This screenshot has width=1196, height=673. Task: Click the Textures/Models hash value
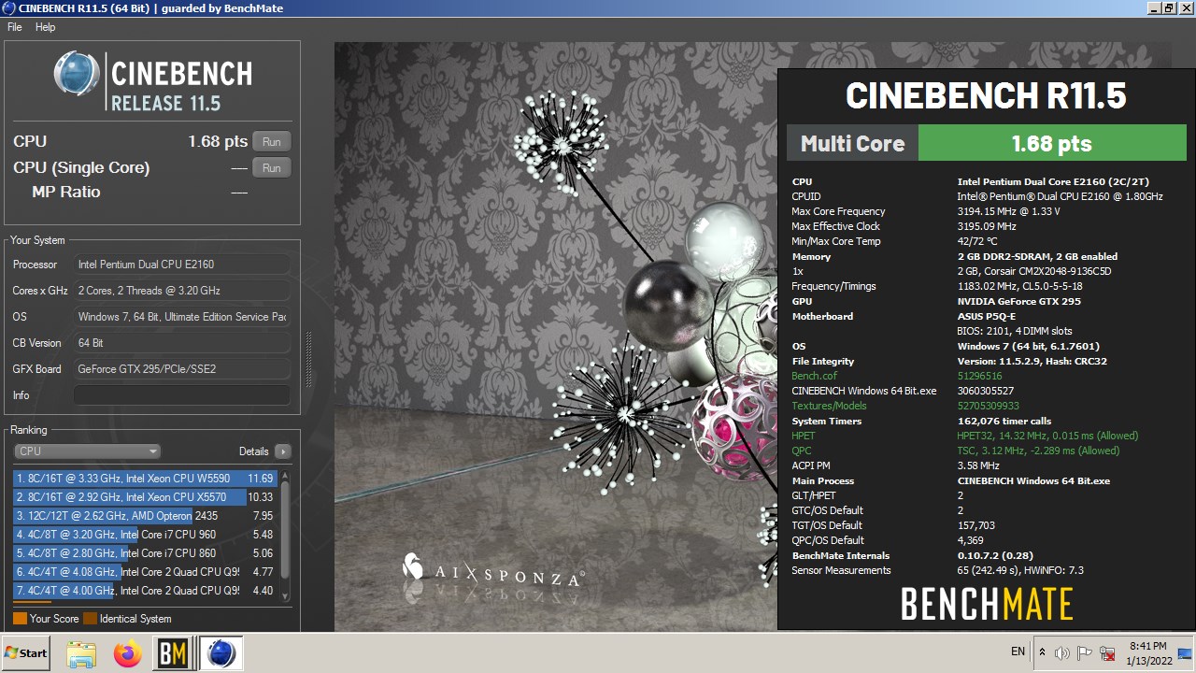pos(989,406)
